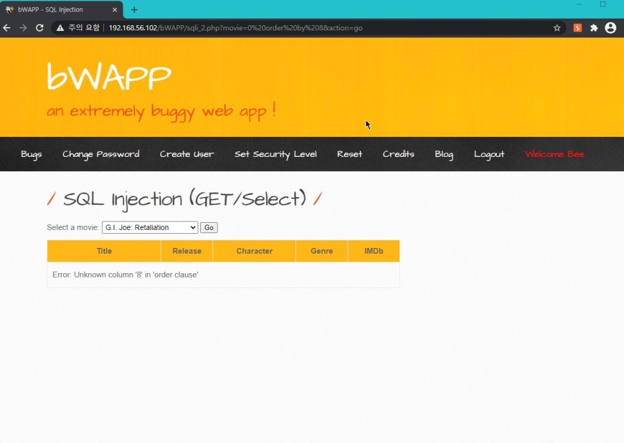Click the IMDb column header
The width and height of the screenshot is (624, 443).
pyautogui.click(x=373, y=251)
